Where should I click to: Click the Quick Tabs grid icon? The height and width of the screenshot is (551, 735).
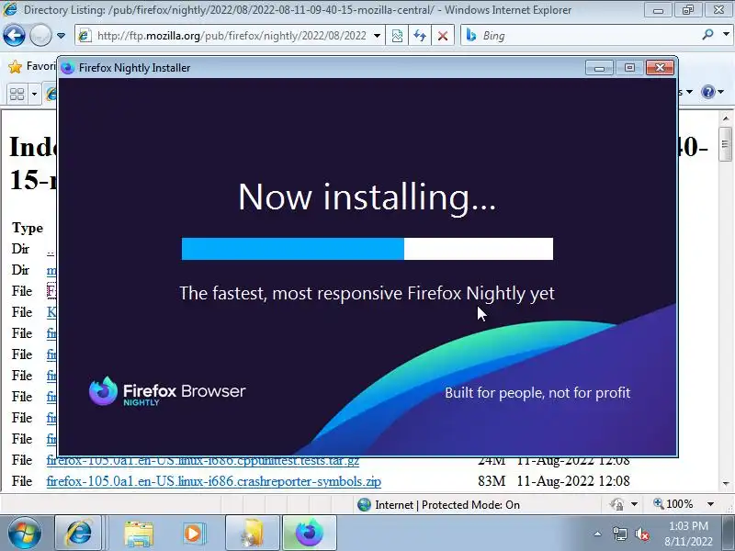pyautogui.click(x=17, y=94)
